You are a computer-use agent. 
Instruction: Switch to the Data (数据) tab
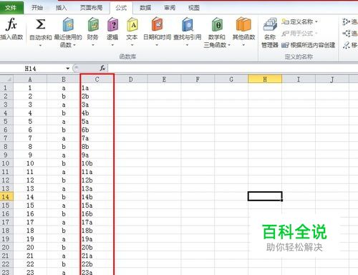(x=145, y=8)
